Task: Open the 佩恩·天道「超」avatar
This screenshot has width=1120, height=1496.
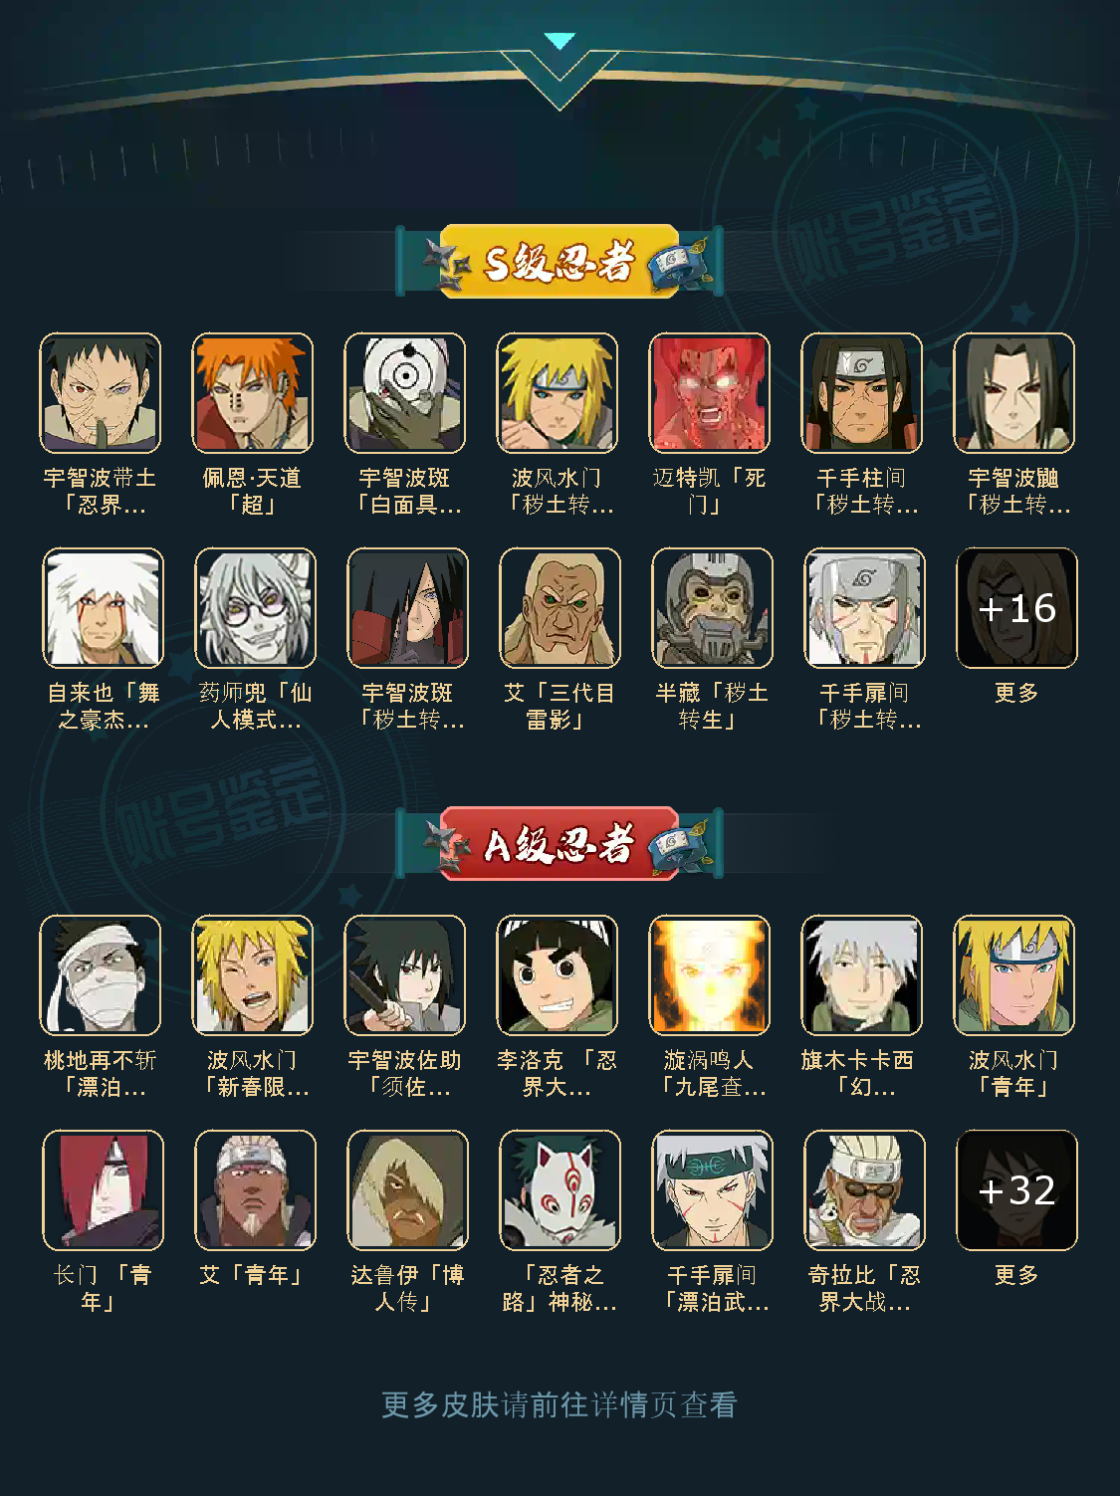Action: click(252, 393)
